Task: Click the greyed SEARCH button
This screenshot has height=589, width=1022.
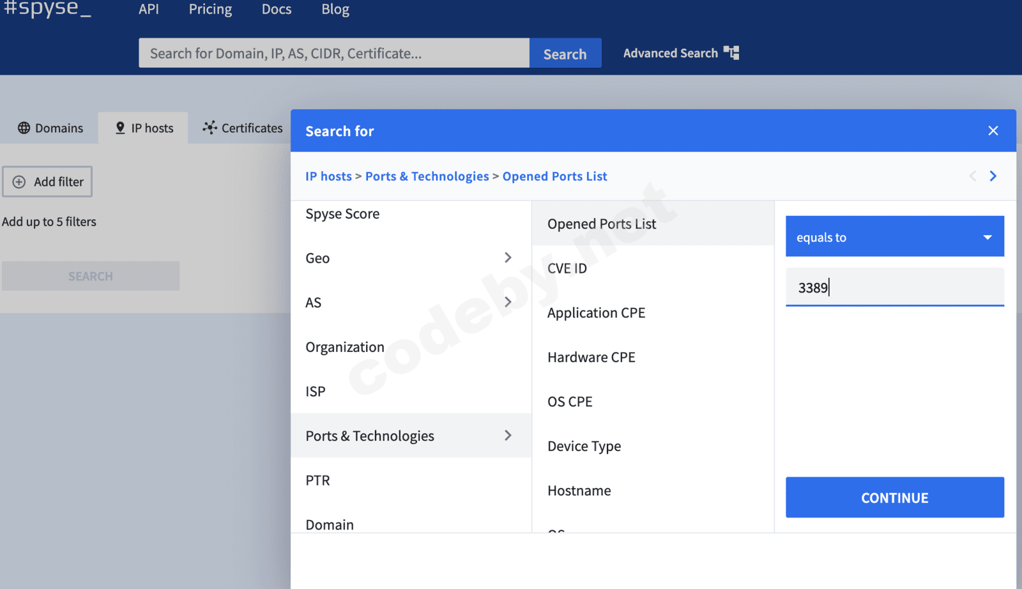Action: tap(91, 276)
